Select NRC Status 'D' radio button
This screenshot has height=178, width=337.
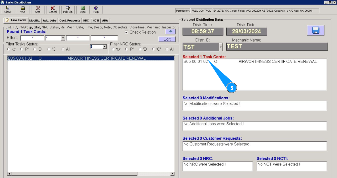point(140,49)
